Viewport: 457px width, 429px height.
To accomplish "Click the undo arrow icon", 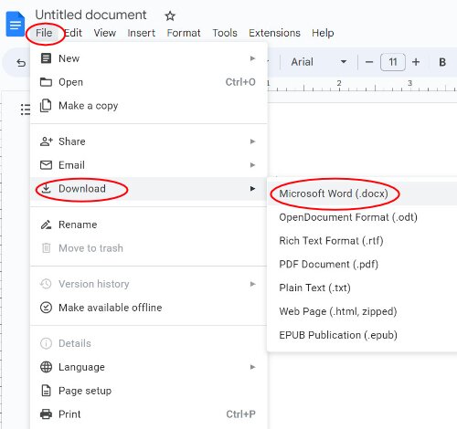I will coord(21,63).
